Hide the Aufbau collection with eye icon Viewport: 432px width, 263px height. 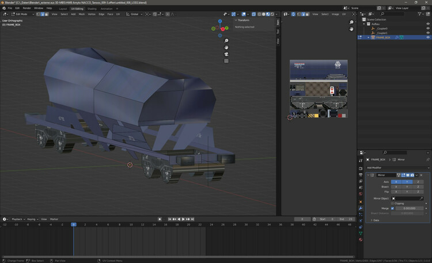click(x=428, y=24)
